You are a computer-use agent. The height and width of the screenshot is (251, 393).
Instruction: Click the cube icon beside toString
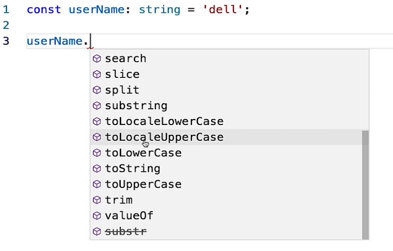click(x=97, y=169)
